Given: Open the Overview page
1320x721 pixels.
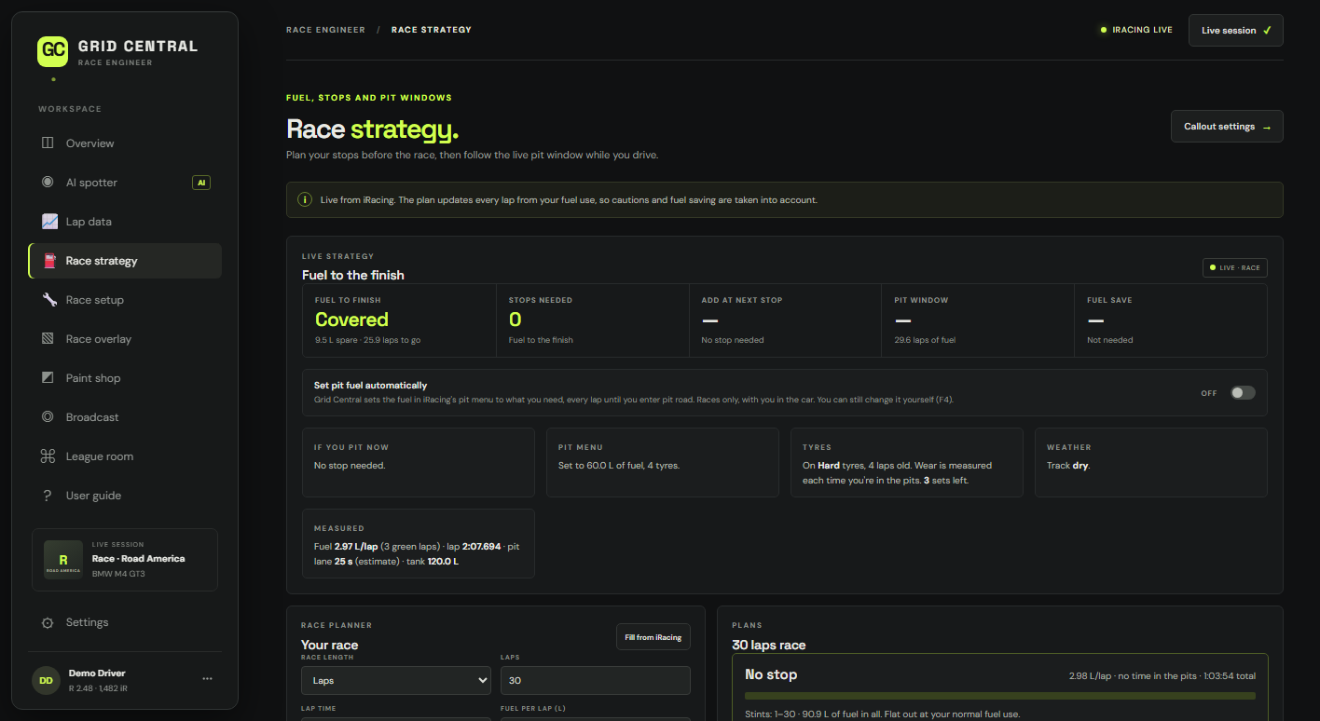Looking at the screenshot, I should click(x=125, y=143).
